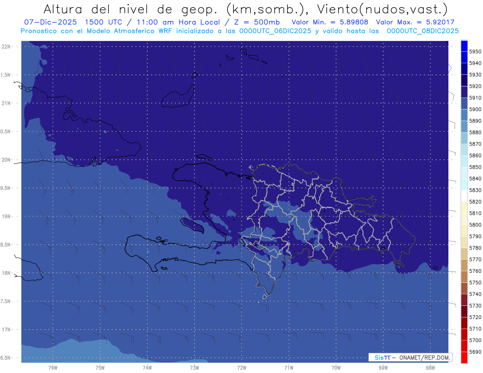This screenshot has height=373, width=483.
Task: Click the latitude label 20N
Action: tap(6, 160)
